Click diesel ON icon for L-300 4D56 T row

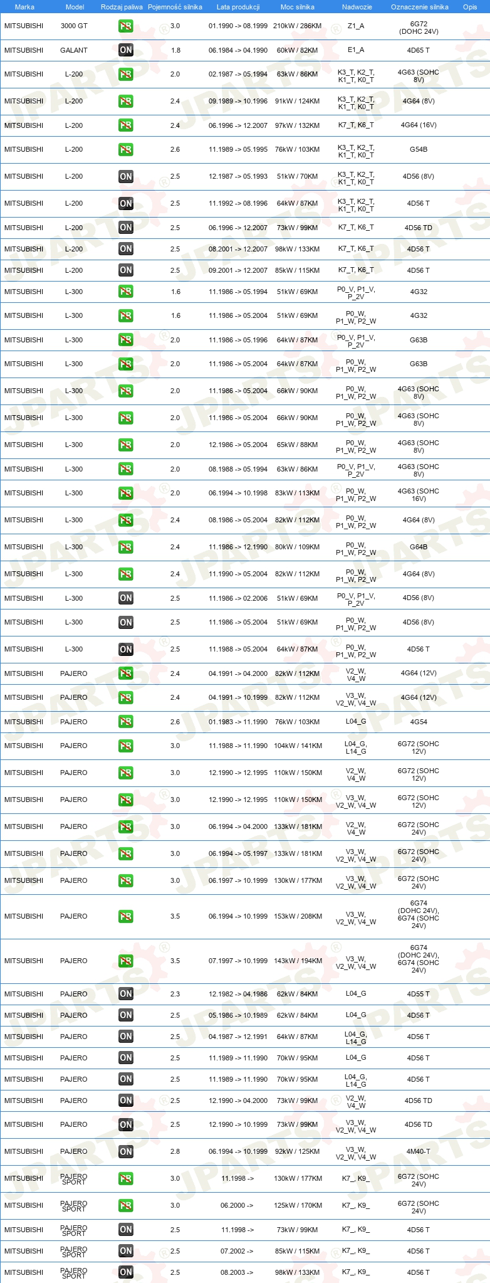click(126, 649)
